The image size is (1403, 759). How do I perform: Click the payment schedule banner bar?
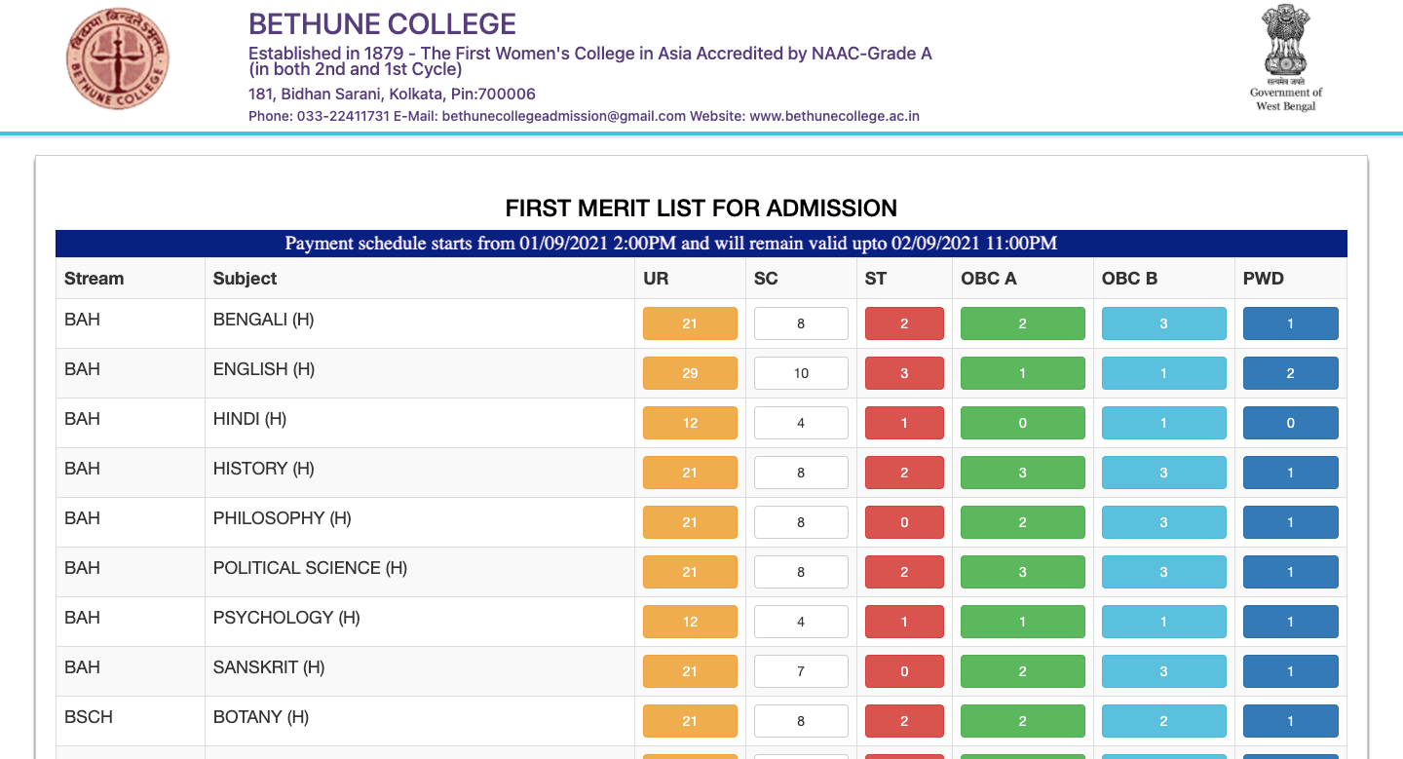pos(701,244)
